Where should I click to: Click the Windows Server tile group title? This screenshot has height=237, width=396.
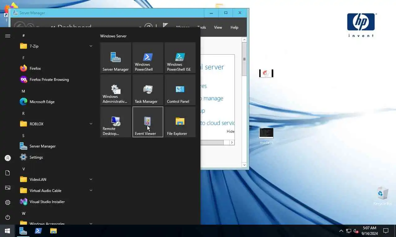tap(113, 36)
